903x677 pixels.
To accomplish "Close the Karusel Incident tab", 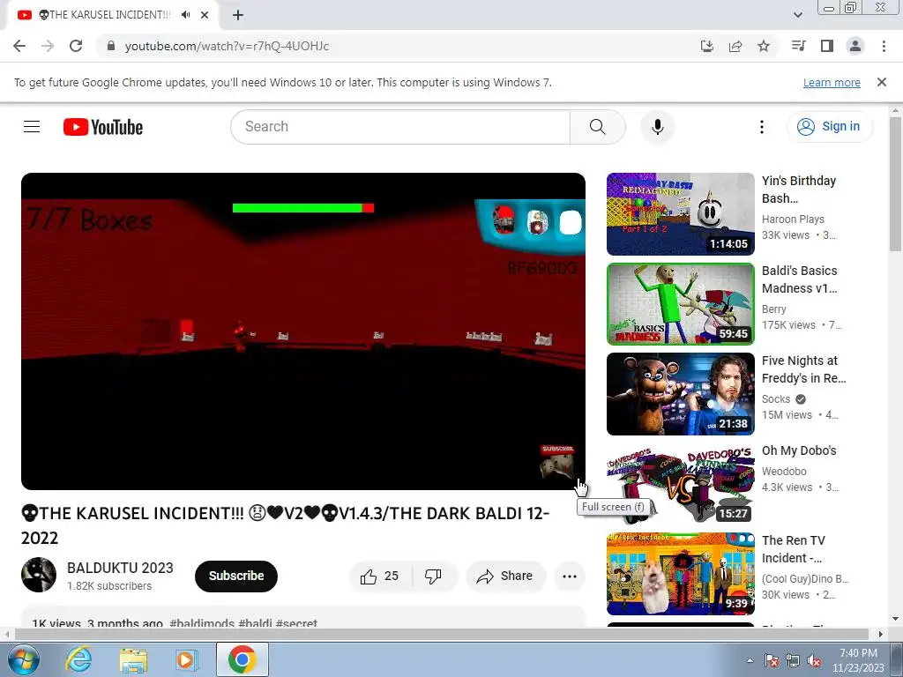I will (205, 15).
